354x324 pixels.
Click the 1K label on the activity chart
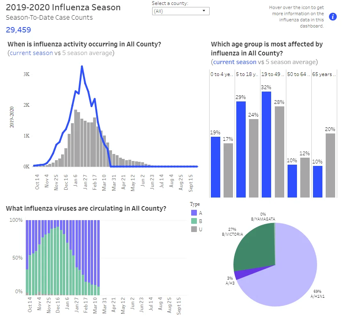26,136
